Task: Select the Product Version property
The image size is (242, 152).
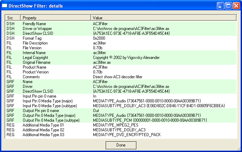Action: click(36, 72)
